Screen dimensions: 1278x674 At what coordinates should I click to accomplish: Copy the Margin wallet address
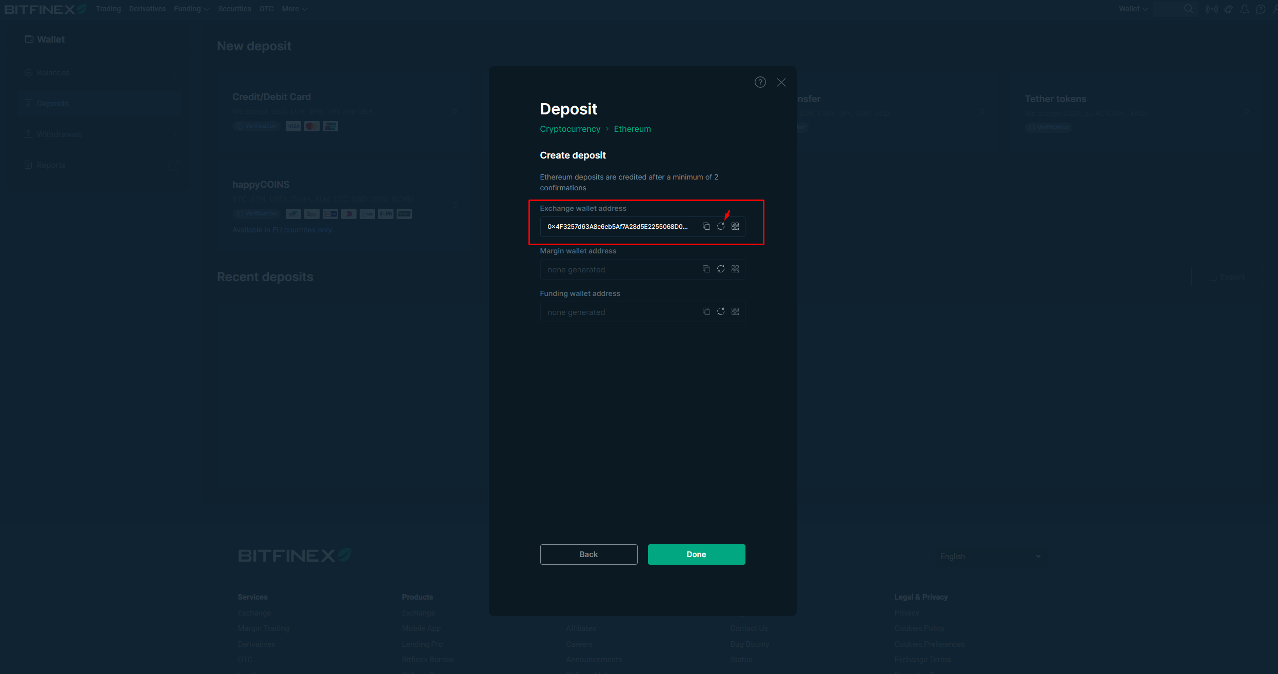[706, 269]
